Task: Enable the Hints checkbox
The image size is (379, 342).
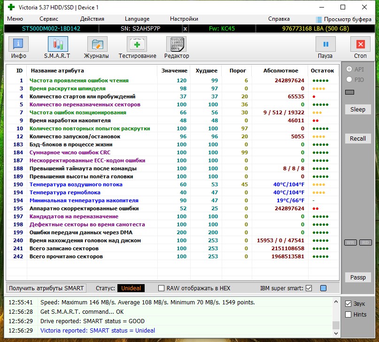Action: 348,314
